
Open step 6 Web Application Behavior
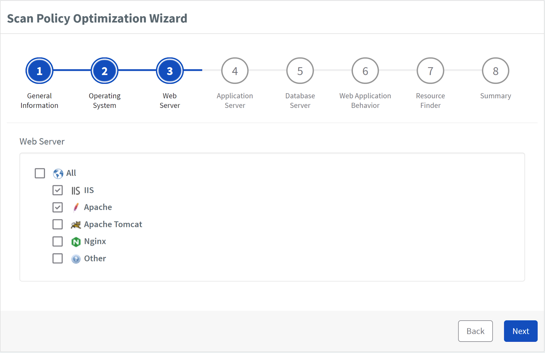[x=365, y=71]
